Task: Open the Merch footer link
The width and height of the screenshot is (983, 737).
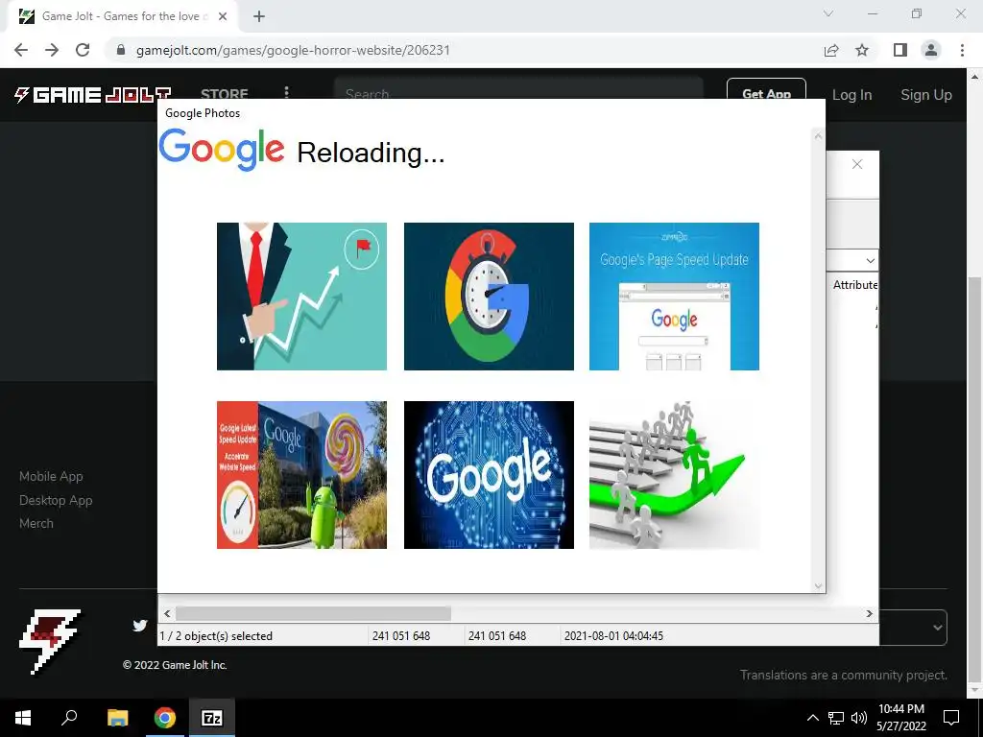Action: point(36,523)
